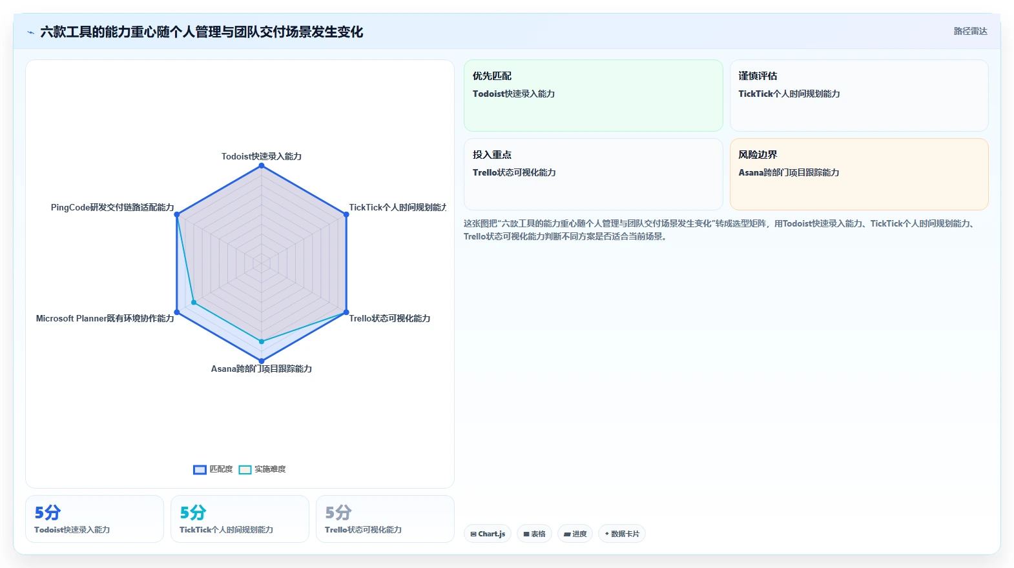
Task: Open the 优先匹配 card
Action: pyautogui.click(x=593, y=96)
